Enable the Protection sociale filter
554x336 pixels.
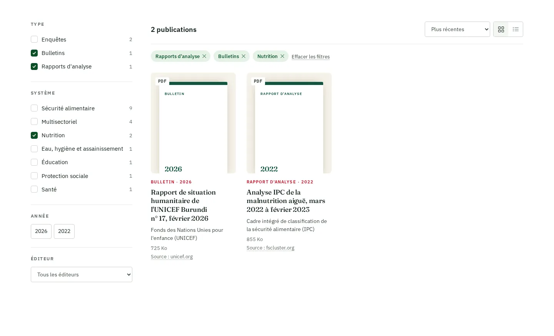(34, 176)
